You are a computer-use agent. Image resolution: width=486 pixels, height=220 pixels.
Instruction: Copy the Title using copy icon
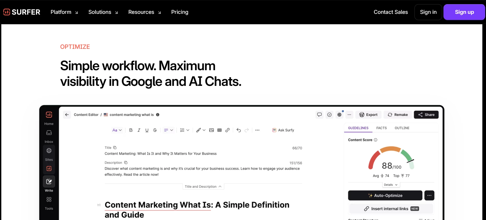(x=115, y=147)
